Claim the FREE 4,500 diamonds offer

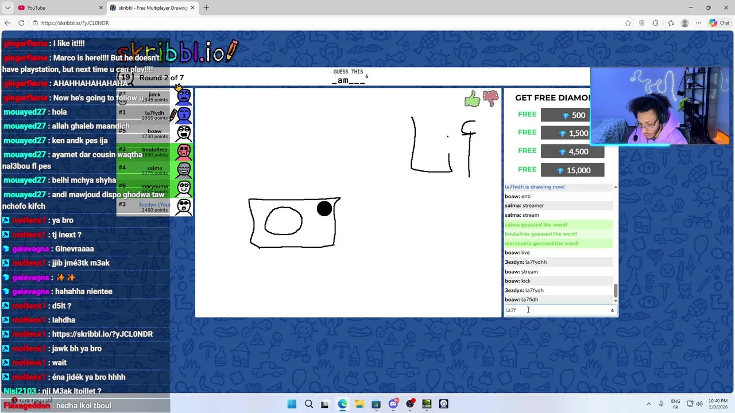(572, 152)
